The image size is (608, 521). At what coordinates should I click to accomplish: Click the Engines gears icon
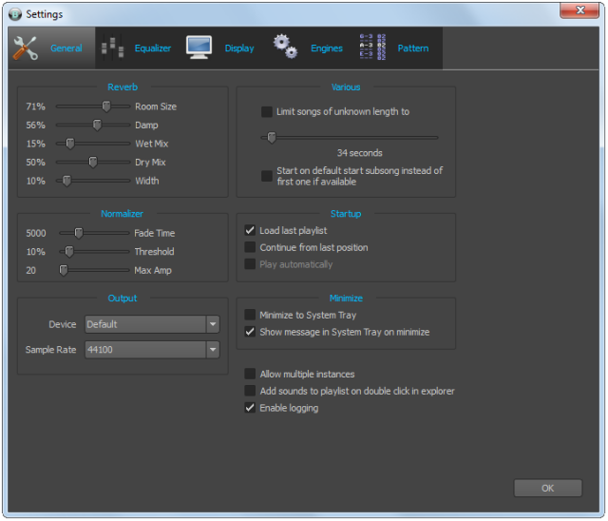pyautogui.click(x=285, y=48)
